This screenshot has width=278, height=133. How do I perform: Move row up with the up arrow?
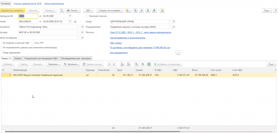110,64
